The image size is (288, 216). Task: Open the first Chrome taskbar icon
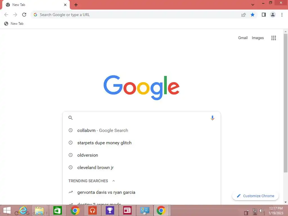[75, 210]
